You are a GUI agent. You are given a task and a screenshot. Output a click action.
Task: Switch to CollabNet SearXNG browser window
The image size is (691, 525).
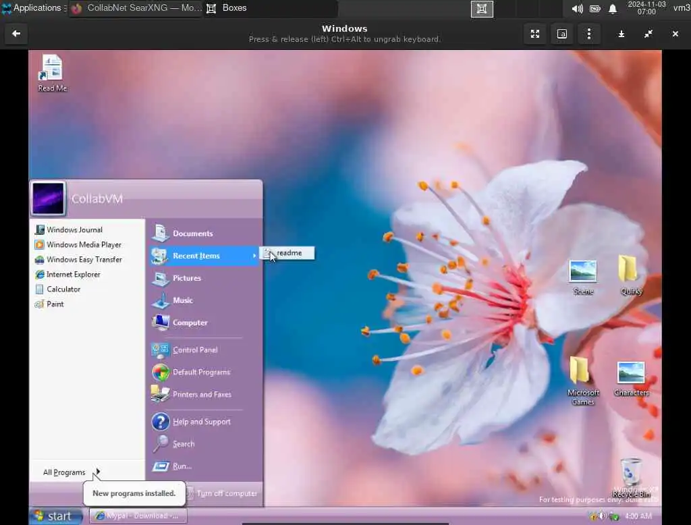pos(136,8)
